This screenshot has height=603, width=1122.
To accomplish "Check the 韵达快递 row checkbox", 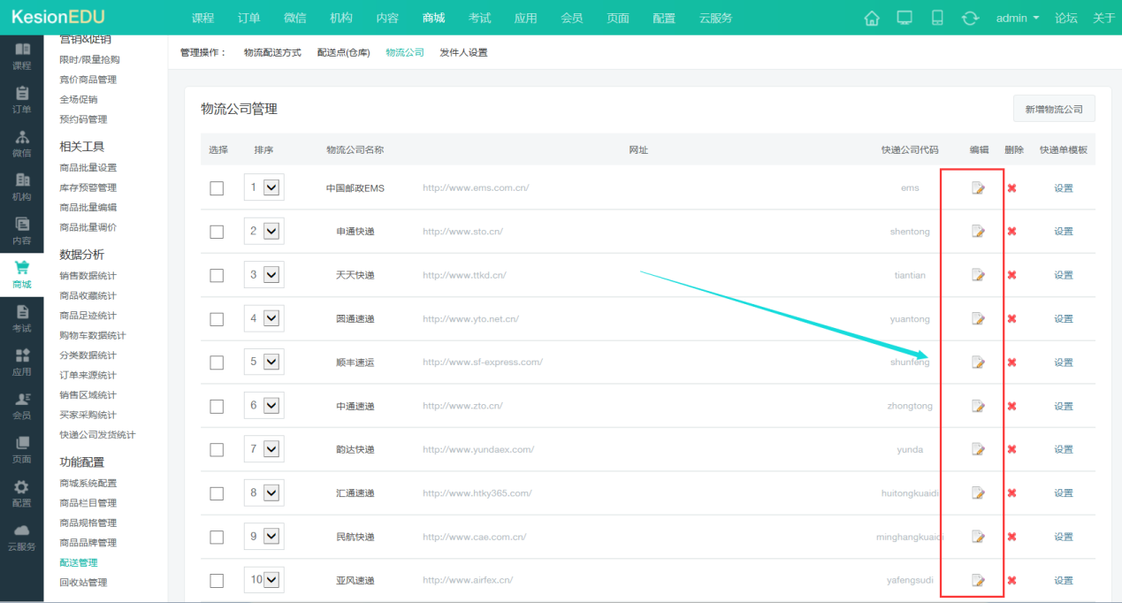I will tap(217, 449).
